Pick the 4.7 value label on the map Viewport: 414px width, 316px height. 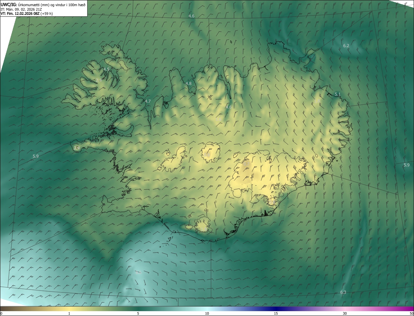(x=148, y=101)
